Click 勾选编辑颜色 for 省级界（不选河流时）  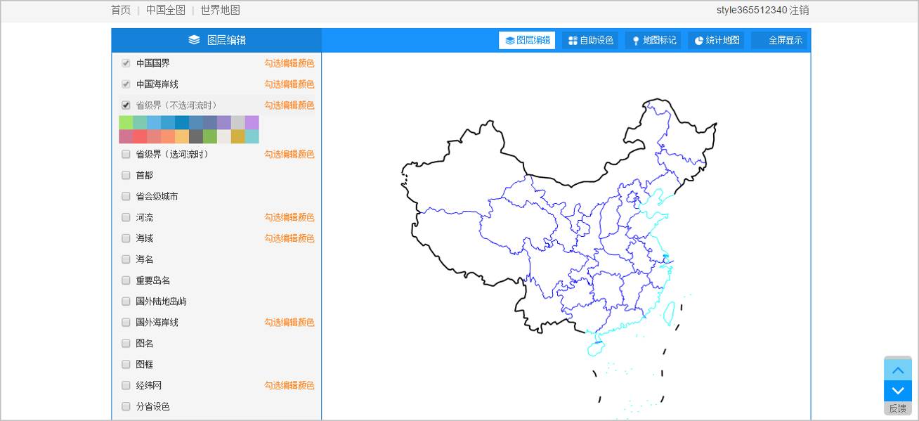[289, 105]
